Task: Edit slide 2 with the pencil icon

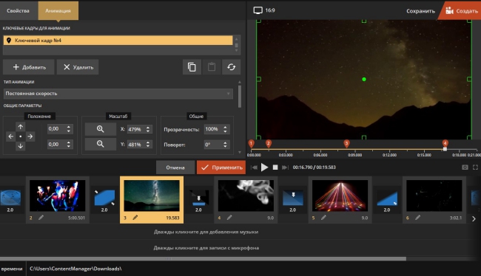Action: (x=41, y=218)
